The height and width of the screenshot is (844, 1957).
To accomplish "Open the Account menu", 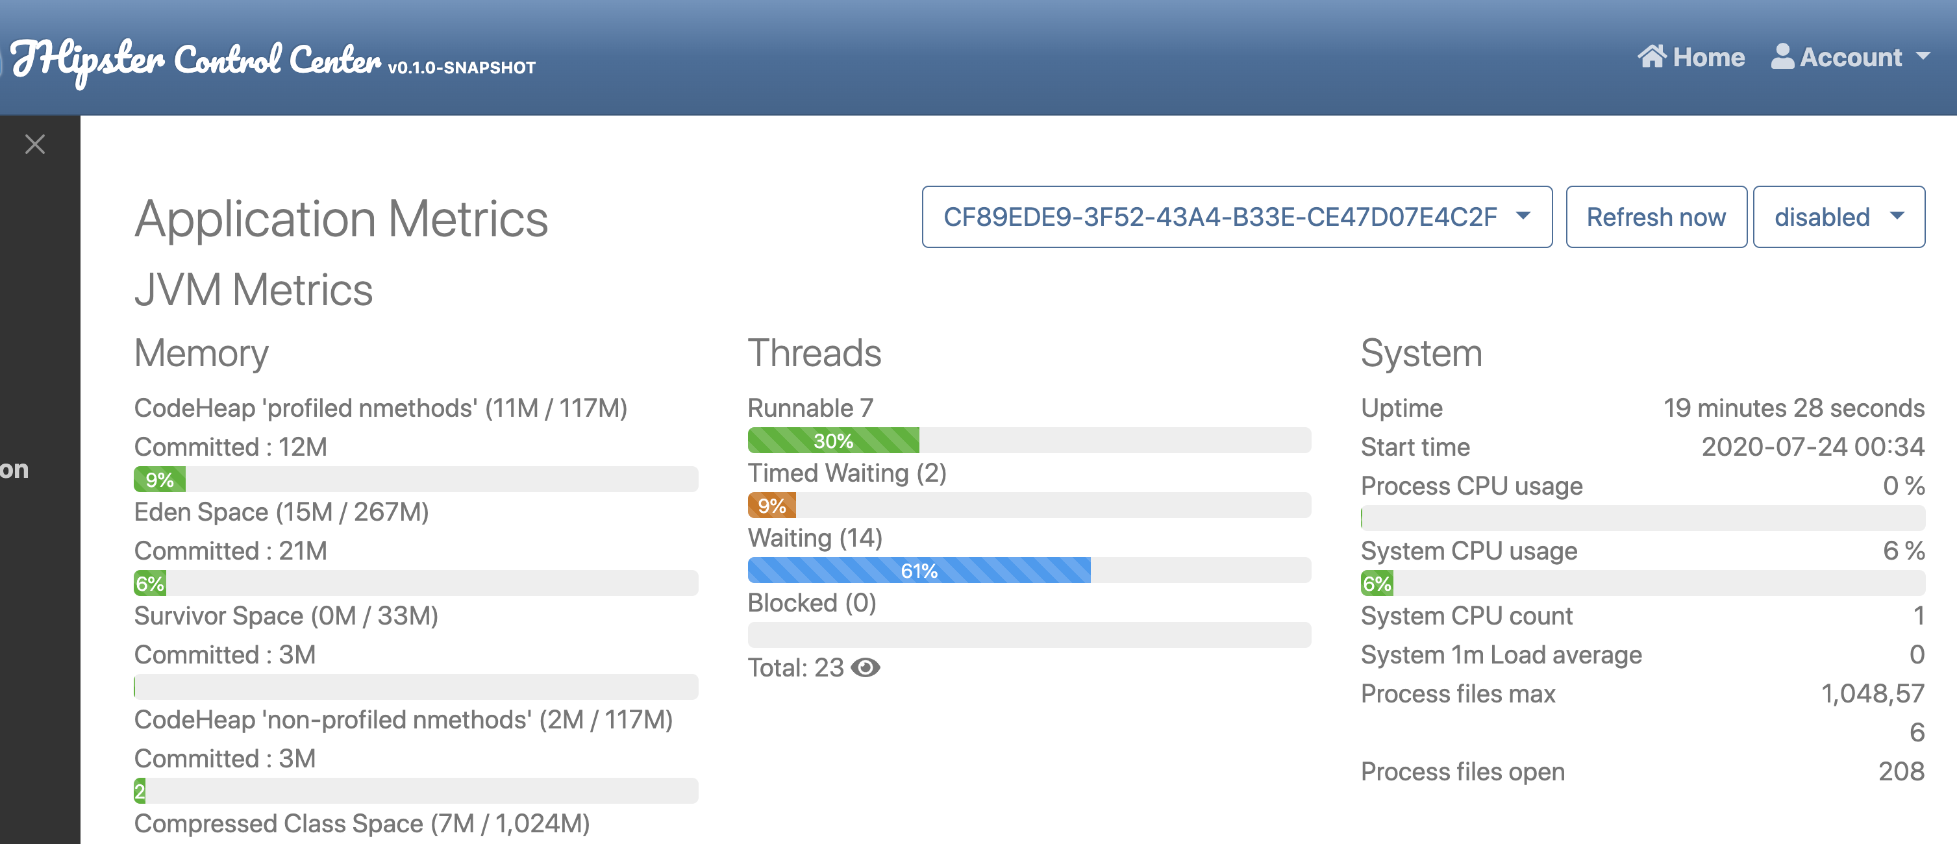I will (x=1850, y=58).
